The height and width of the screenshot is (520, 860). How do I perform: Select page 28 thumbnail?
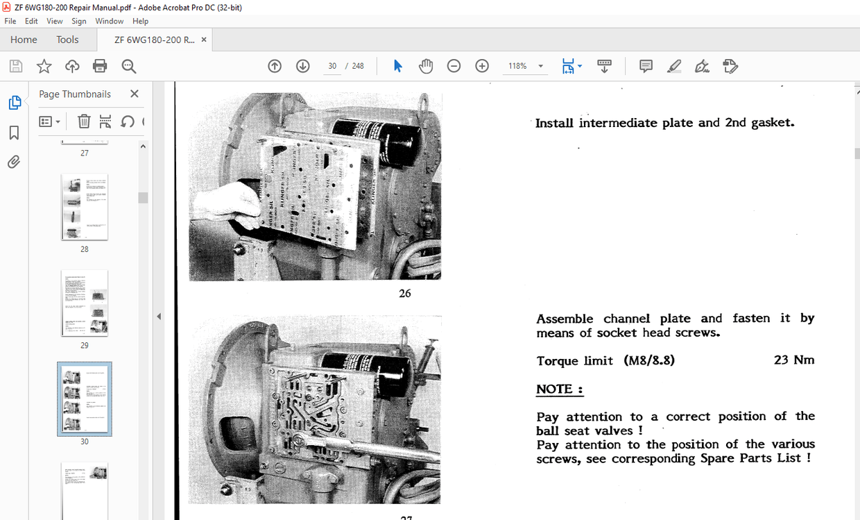point(84,207)
